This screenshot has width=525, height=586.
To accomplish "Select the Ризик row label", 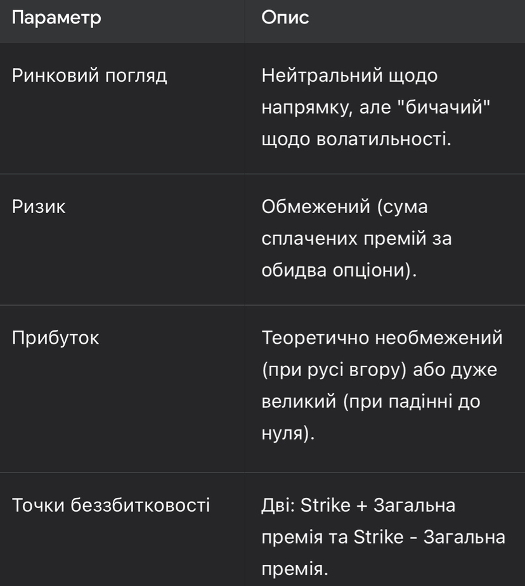I will pyautogui.click(x=39, y=207).
